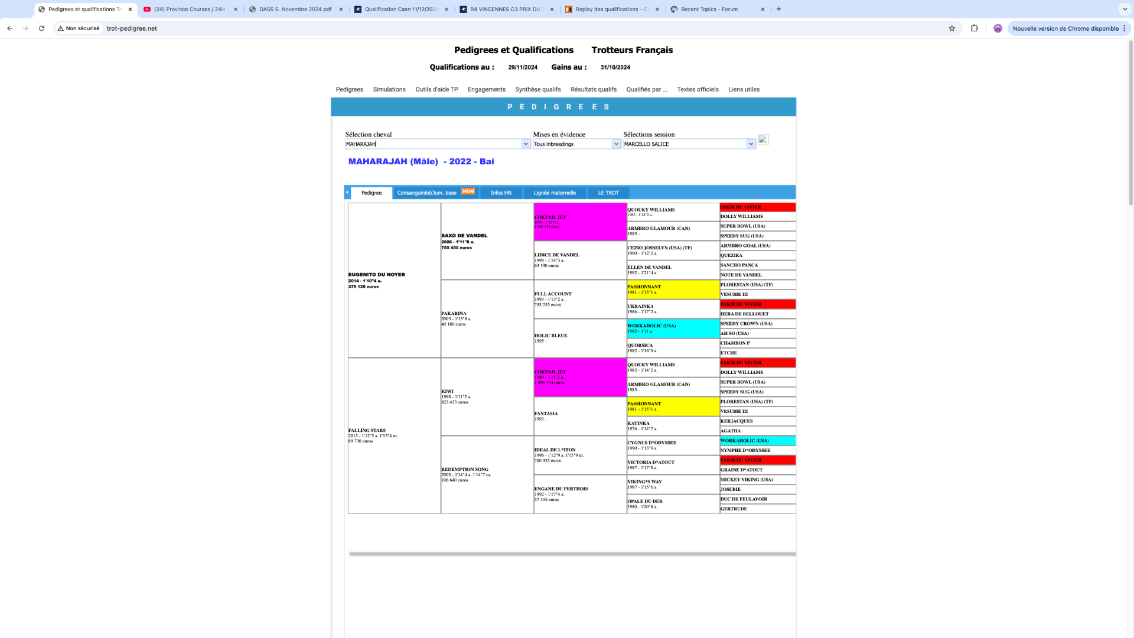Open the Chrome profile avatar
This screenshot has height=638, width=1134.
(x=998, y=28)
